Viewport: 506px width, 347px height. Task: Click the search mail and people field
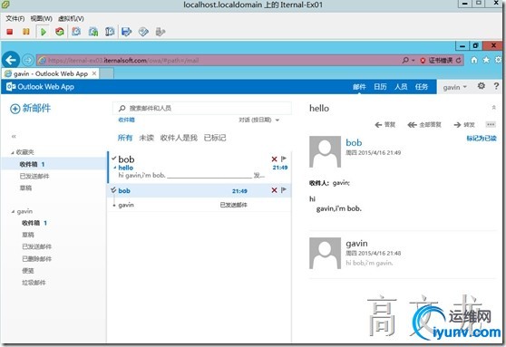click(202, 108)
